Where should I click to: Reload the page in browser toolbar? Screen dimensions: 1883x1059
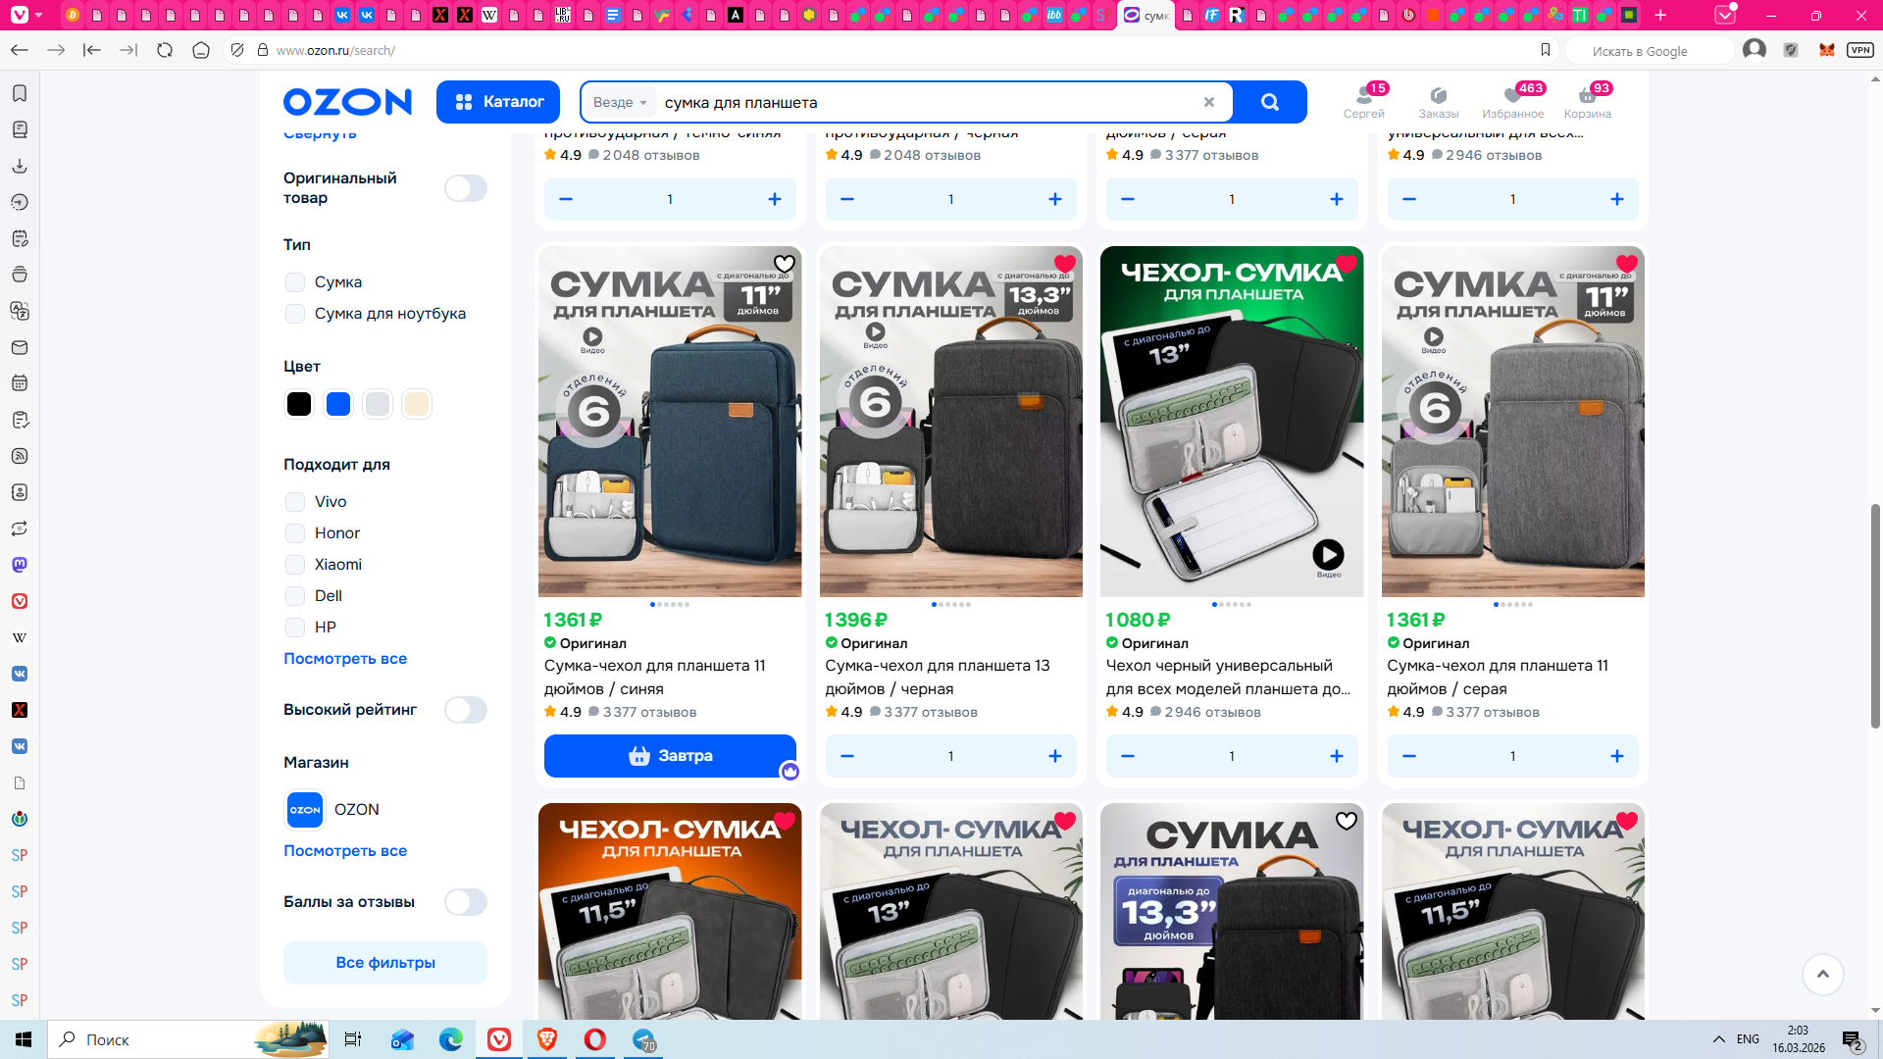point(165,50)
